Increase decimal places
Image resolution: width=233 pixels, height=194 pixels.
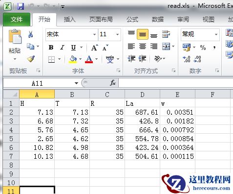187,59
